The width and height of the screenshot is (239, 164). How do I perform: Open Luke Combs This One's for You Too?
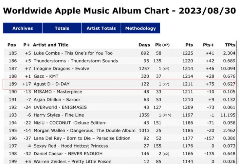point(73,53)
